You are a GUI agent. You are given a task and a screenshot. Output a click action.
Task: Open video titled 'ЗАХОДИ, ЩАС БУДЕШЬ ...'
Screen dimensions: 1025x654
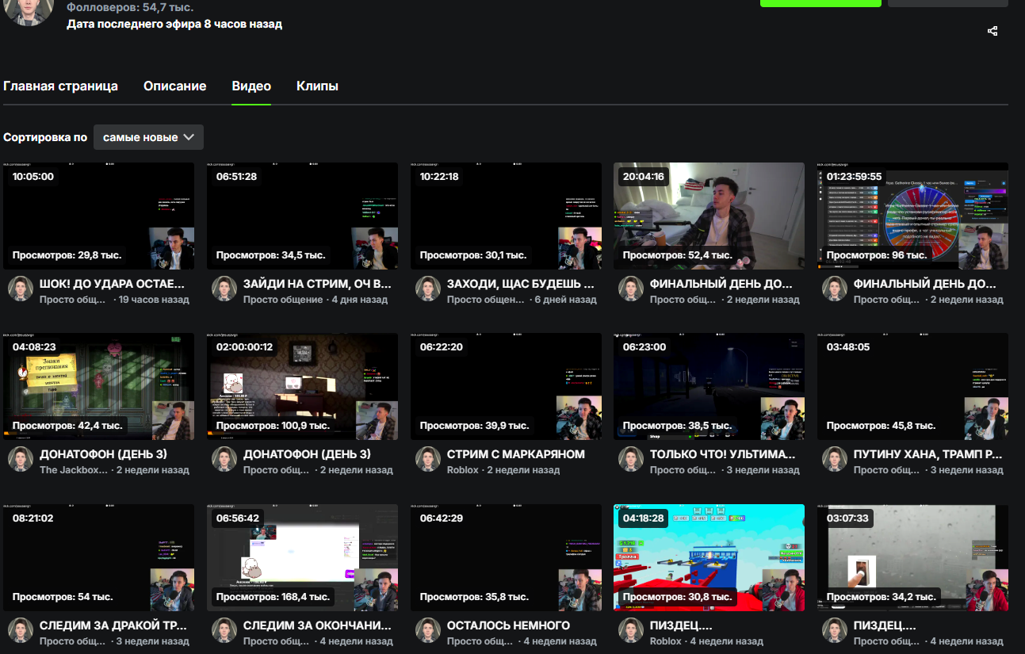(x=521, y=284)
